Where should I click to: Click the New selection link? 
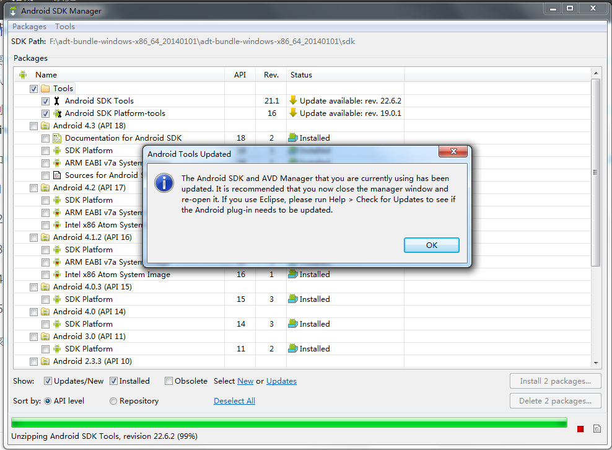[245, 381]
